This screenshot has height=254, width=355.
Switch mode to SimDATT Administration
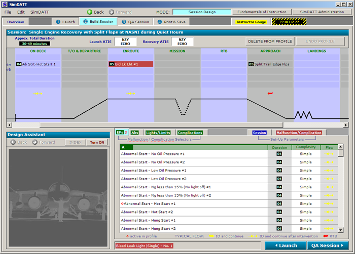point(322,12)
